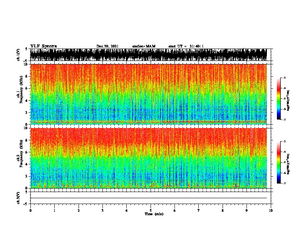Image resolution: width=305 pixels, height=236 pixels.
Task: Click time axis tick label "2"
Action: pos(79,211)
